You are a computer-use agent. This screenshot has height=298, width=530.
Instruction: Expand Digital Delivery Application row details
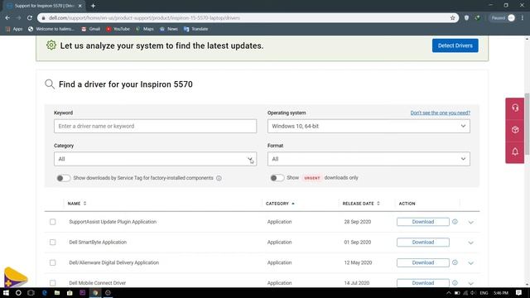click(471, 263)
